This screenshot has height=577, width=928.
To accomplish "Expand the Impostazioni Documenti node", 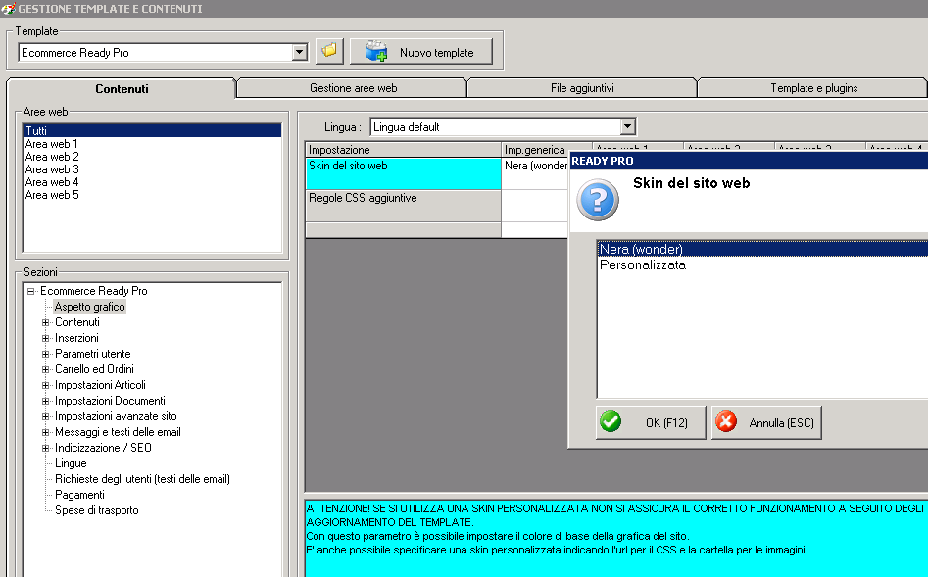I will click(46, 401).
